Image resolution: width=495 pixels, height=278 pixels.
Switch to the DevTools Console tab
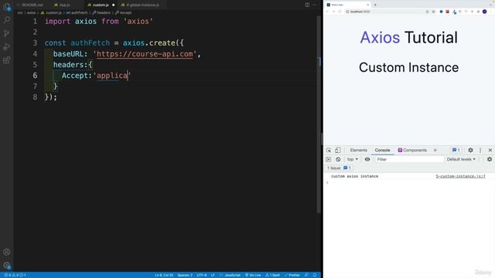[x=382, y=151]
